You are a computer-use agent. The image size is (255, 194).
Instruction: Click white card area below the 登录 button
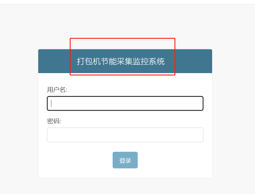[x=125, y=173]
